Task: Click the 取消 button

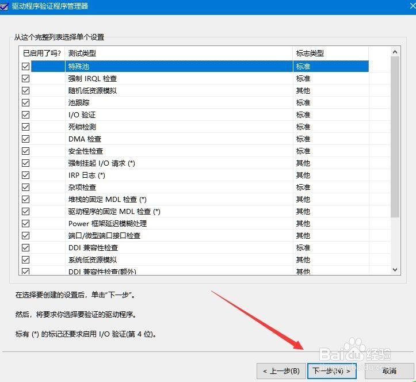Action: pos(389,371)
